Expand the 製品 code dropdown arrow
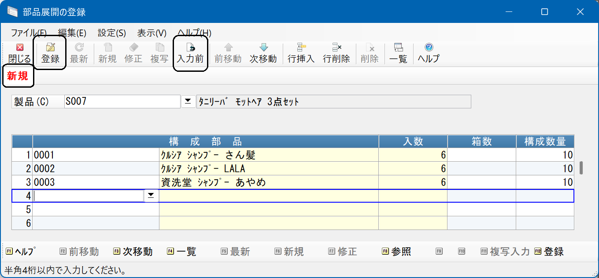Image resolution: width=599 pixels, height=278 pixels. click(x=188, y=101)
